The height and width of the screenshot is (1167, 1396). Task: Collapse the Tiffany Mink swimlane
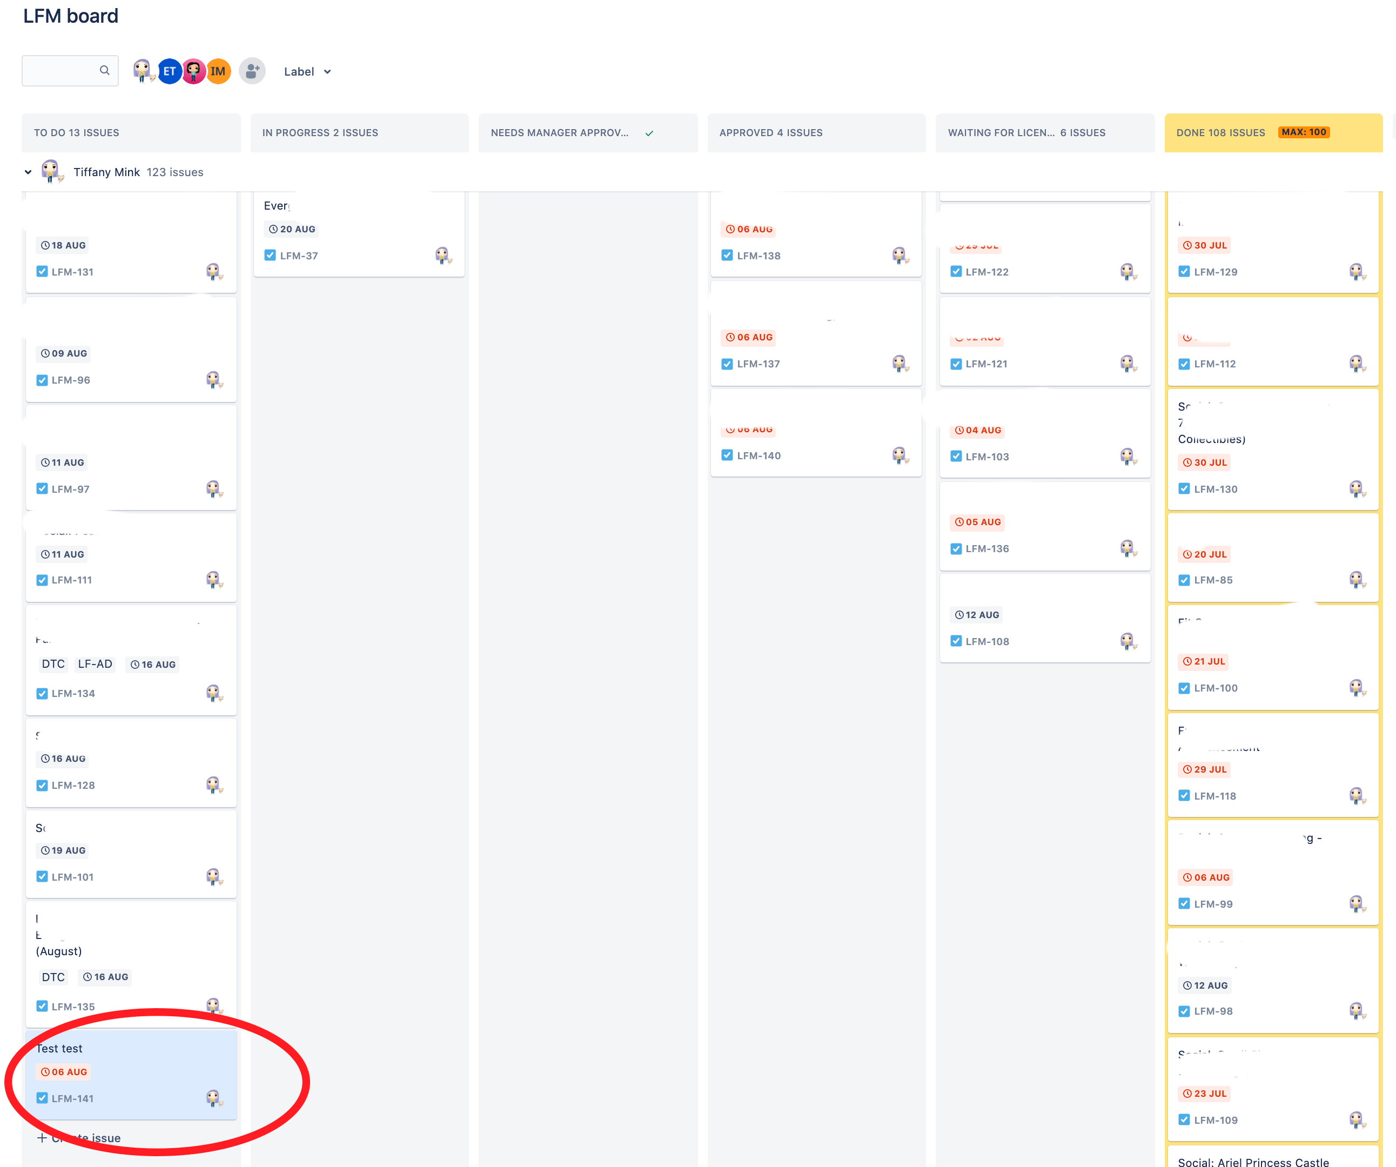pos(28,172)
